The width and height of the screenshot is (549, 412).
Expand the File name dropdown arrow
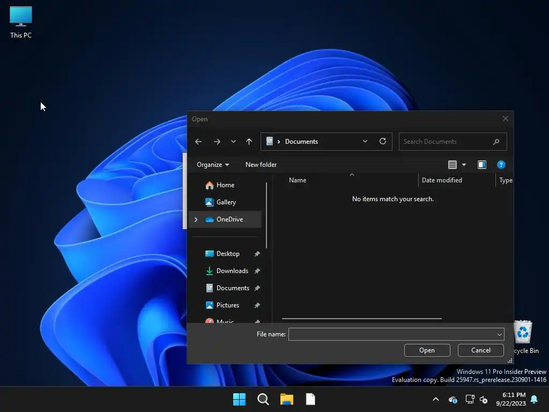(x=500, y=335)
